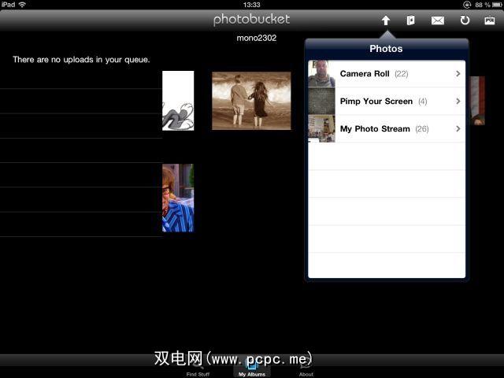504x378 pixels.
Task: Switch to the About tab
Action: 306,369
